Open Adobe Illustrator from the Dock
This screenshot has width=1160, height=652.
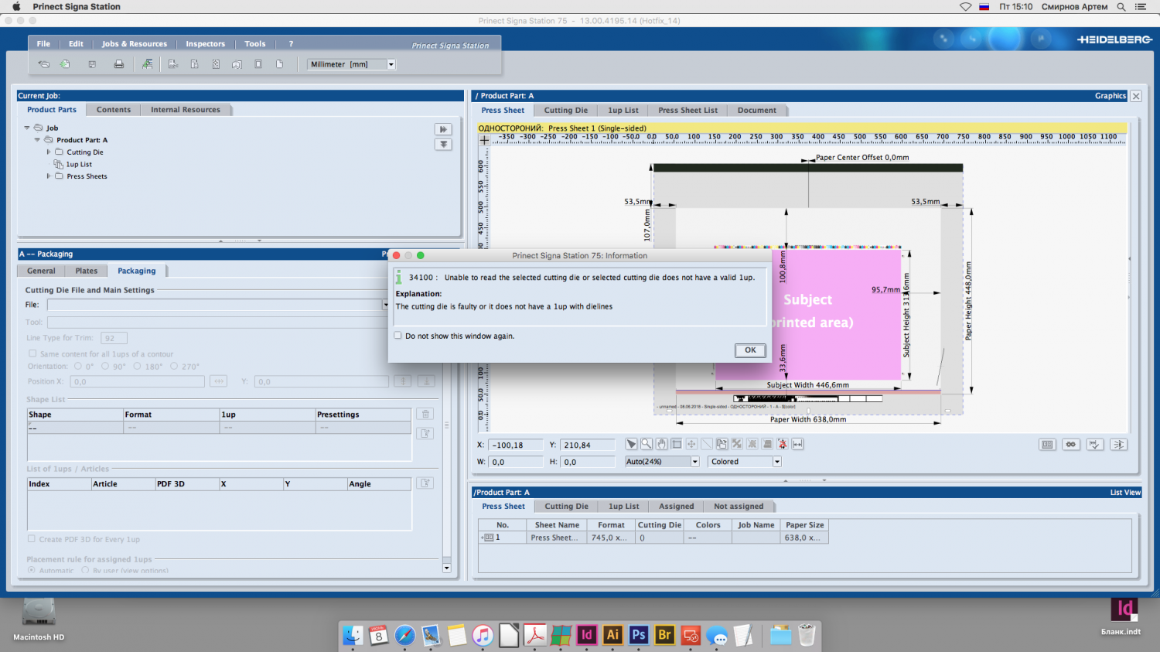[x=612, y=635]
